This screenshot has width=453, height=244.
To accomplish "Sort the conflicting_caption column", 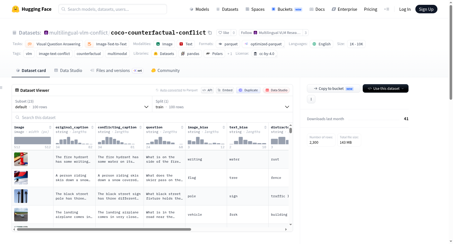I will [140, 127].
